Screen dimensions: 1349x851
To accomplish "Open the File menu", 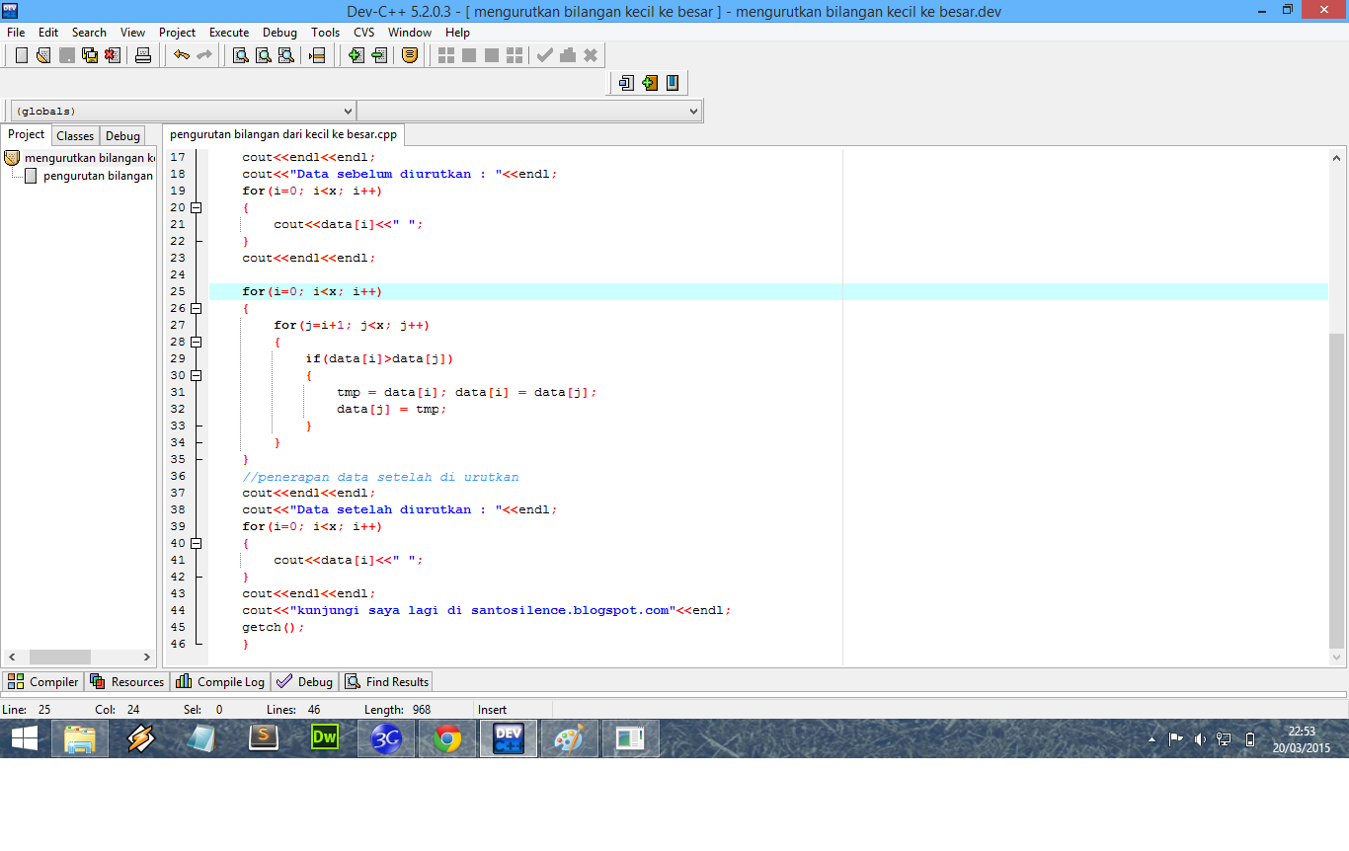I will 16,33.
